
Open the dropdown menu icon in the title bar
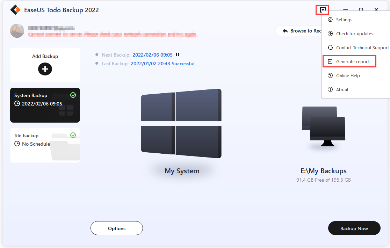point(322,10)
